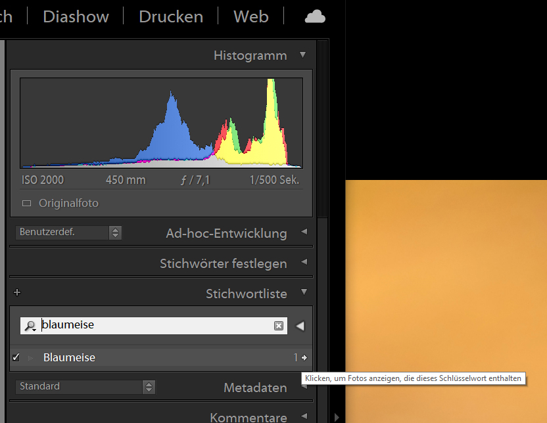Open the keyword search magnifier menu
Screen dimensions: 547x423
pyautogui.click(x=30, y=325)
